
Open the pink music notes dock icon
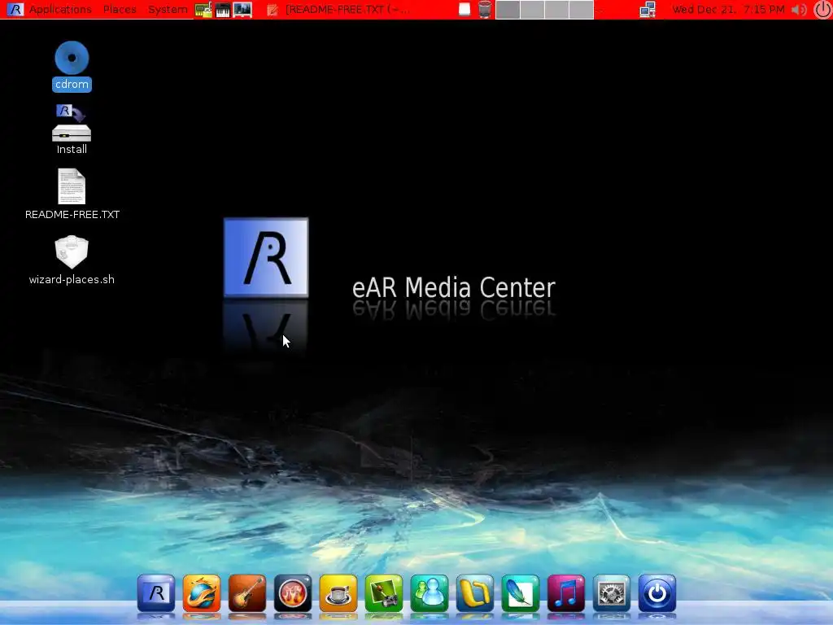pyautogui.click(x=566, y=592)
